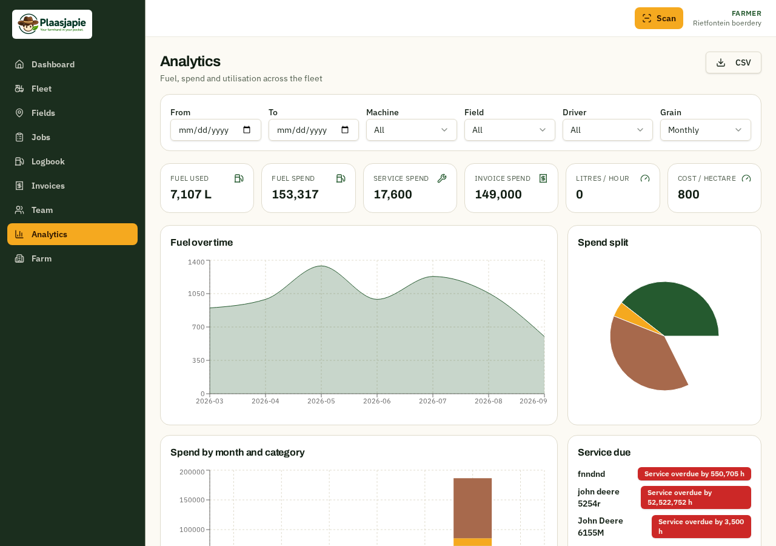The width and height of the screenshot is (776, 546).
Task: Click the Farmer Rietfontein boerdery account
Action: pos(727,18)
